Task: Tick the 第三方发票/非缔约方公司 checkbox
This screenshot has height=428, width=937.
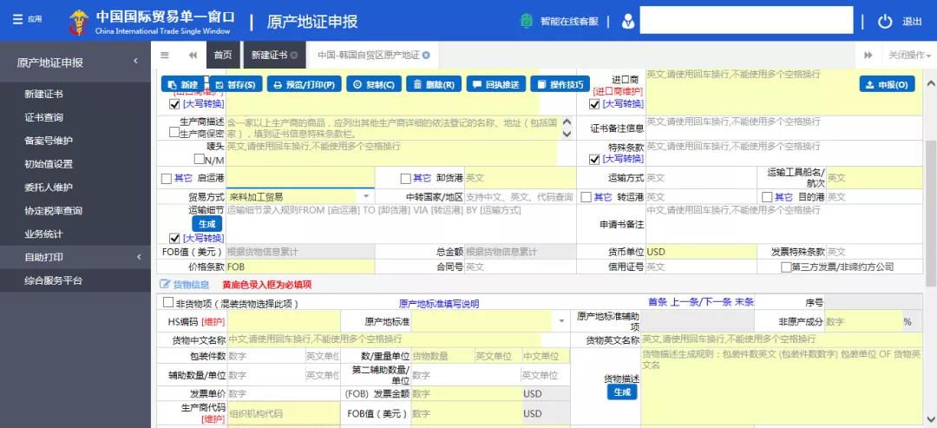Action: pyautogui.click(x=786, y=267)
